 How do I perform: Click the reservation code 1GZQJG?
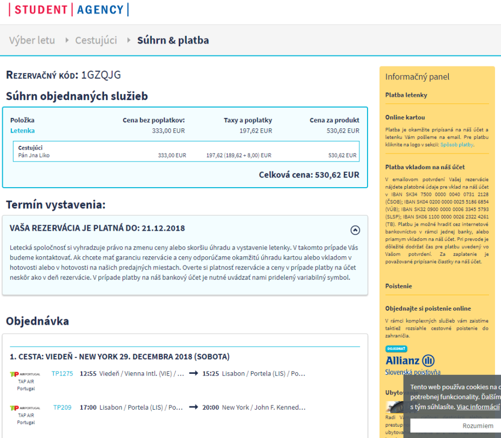(x=101, y=75)
